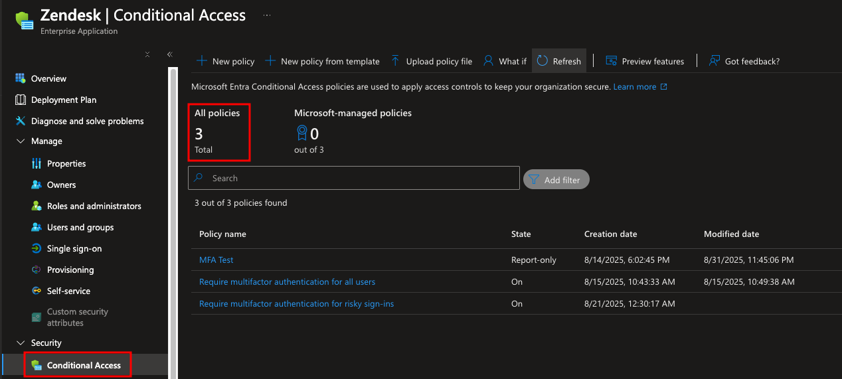Open What if tool label
842x379 pixels.
513,61
